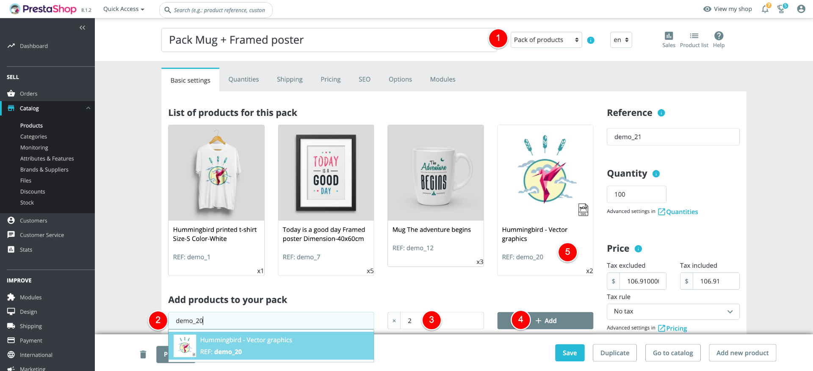Delete product using the trash icon
Viewport: 813px width, 371px height.
(x=143, y=354)
